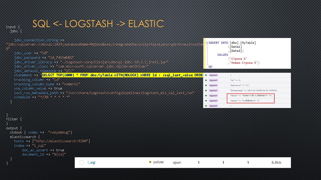Click the tracking_column_type => "numeric" line
Image resolution: width=321 pixels, height=180 pixels.
(47, 84)
